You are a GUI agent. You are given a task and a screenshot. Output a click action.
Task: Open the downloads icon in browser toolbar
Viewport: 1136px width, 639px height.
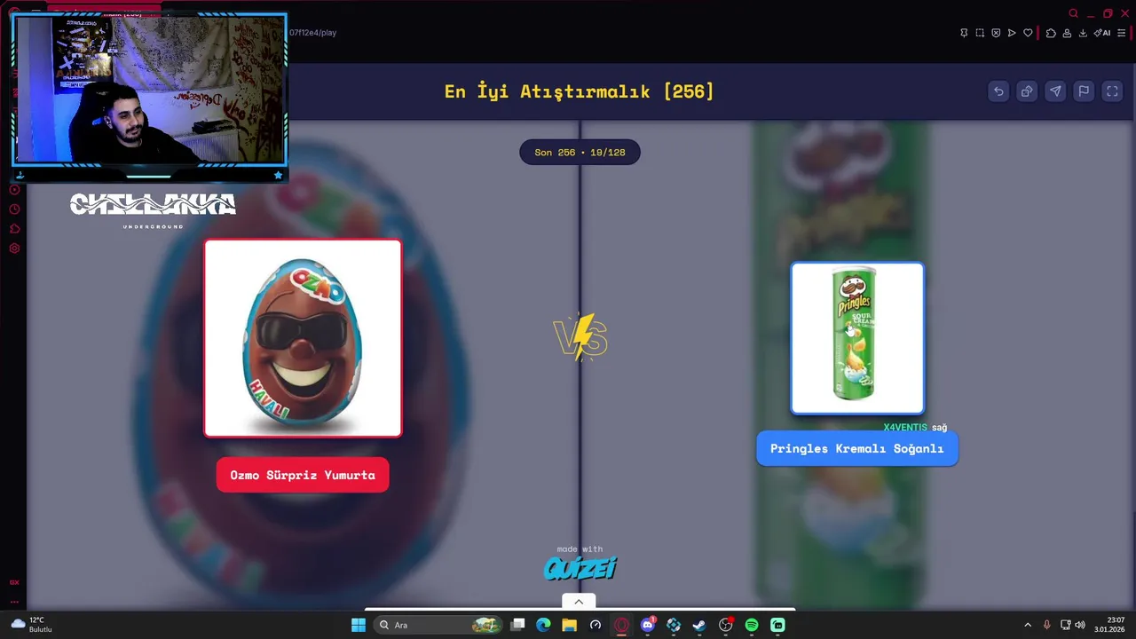[1083, 33]
